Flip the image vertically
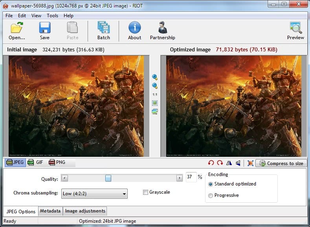The width and height of the screenshot is (310, 227). (x=238, y=163)
